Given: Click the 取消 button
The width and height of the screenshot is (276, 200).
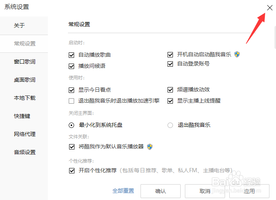Looking at the screenshot, I should [x=205, y=191].
